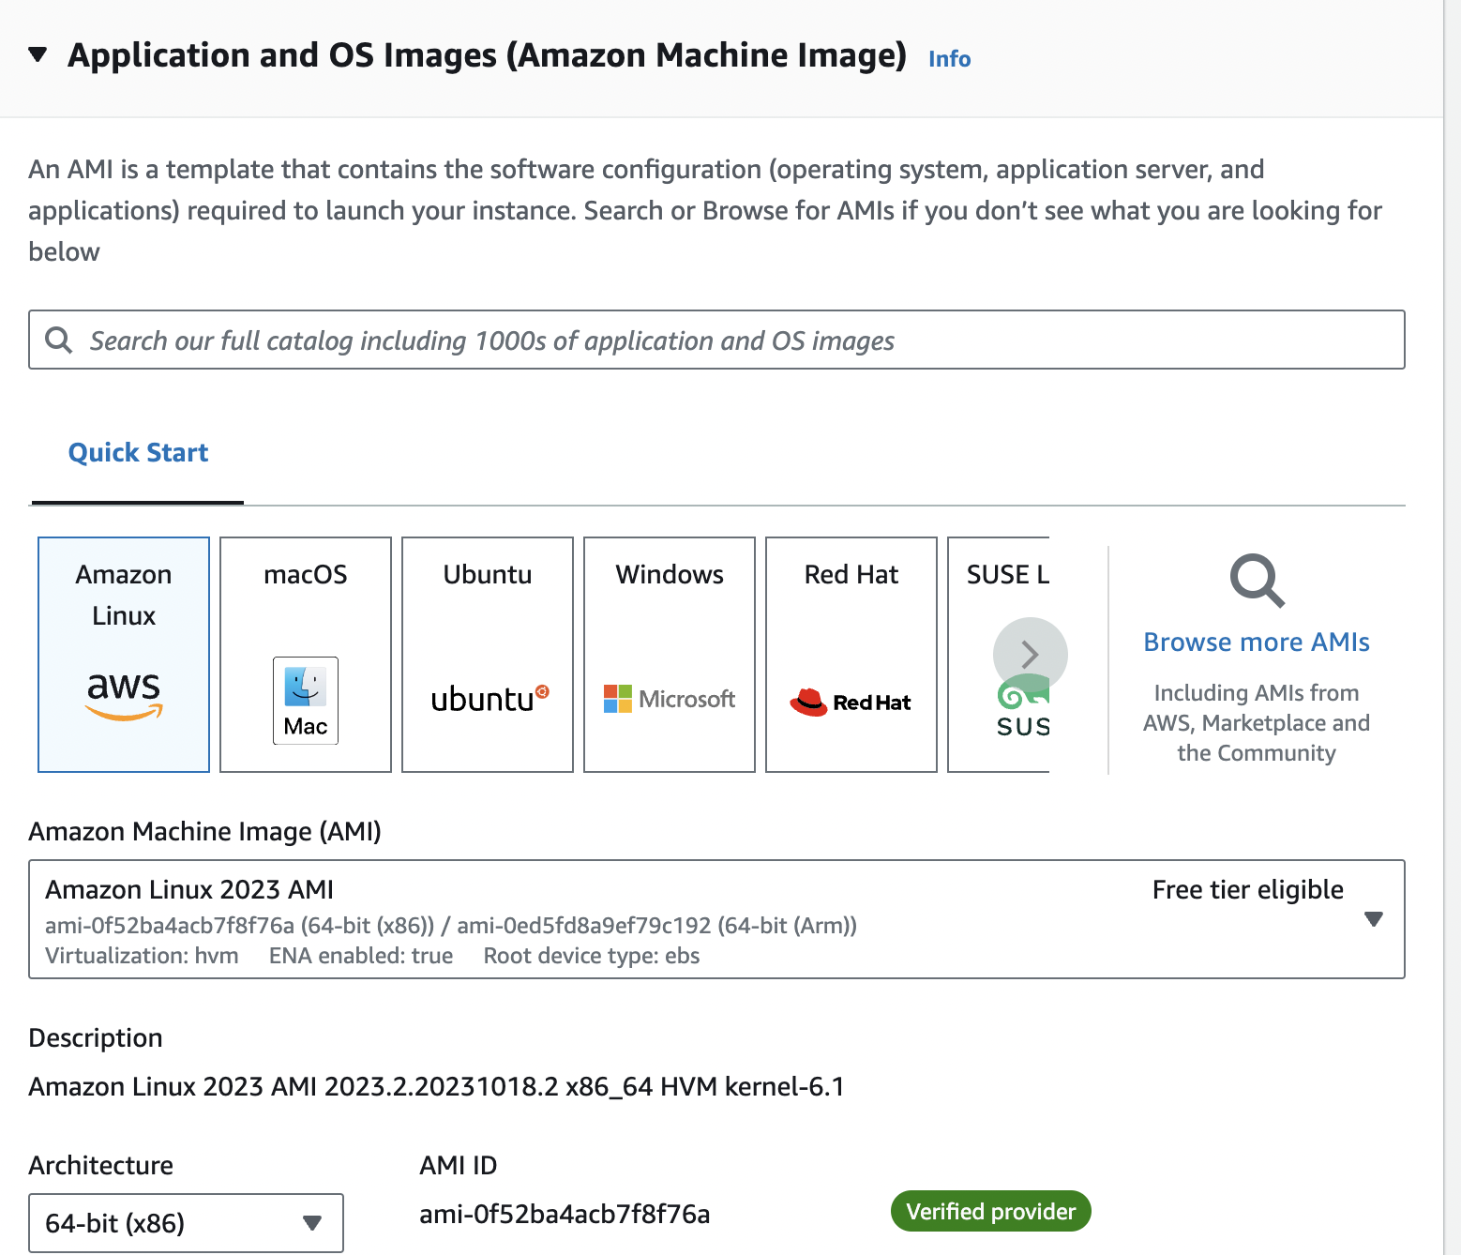The width and height of the screenshot is (1461, 1255).
Task: Click the ENA enabled: true text
Action: (x=361, y=956)
